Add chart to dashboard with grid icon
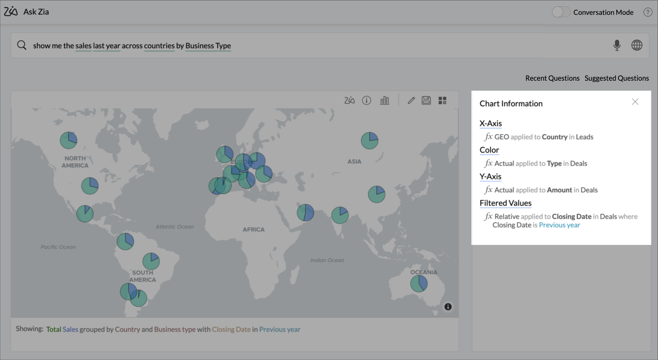This screenshot has width=658, height=360. 443,101
